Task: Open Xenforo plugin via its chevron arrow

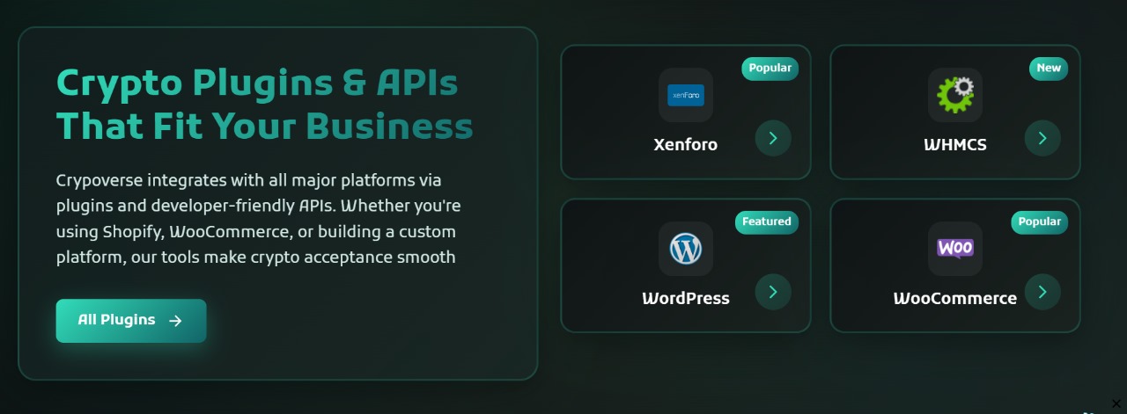Action: click(773, 138)
